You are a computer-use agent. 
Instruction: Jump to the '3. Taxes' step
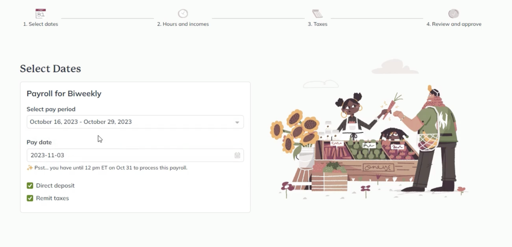317,24
